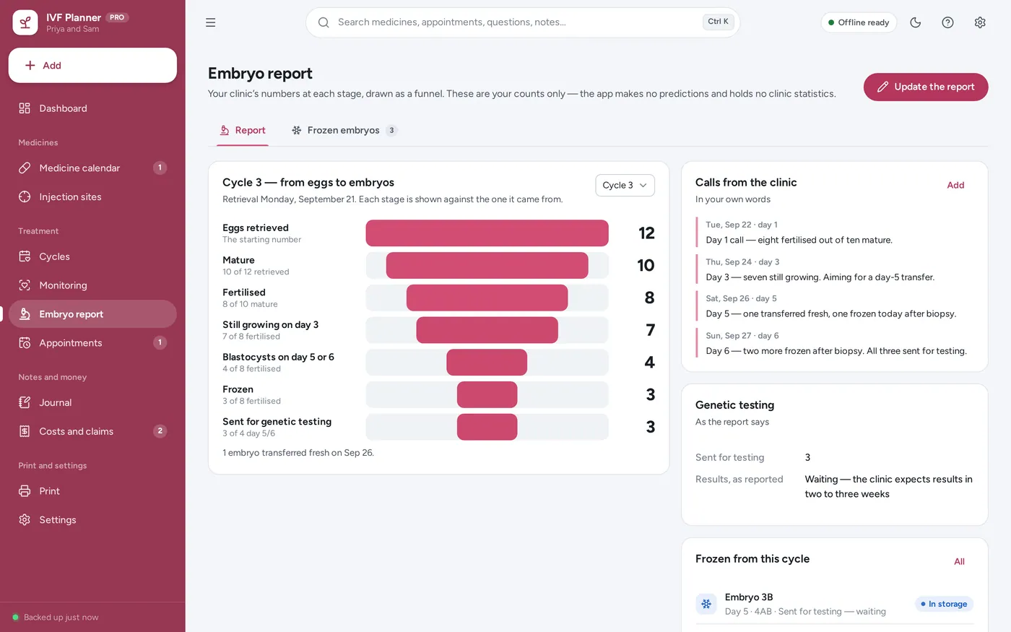Click the Injection sites target icon
The image size is (1011, 632).
[25, 196]
